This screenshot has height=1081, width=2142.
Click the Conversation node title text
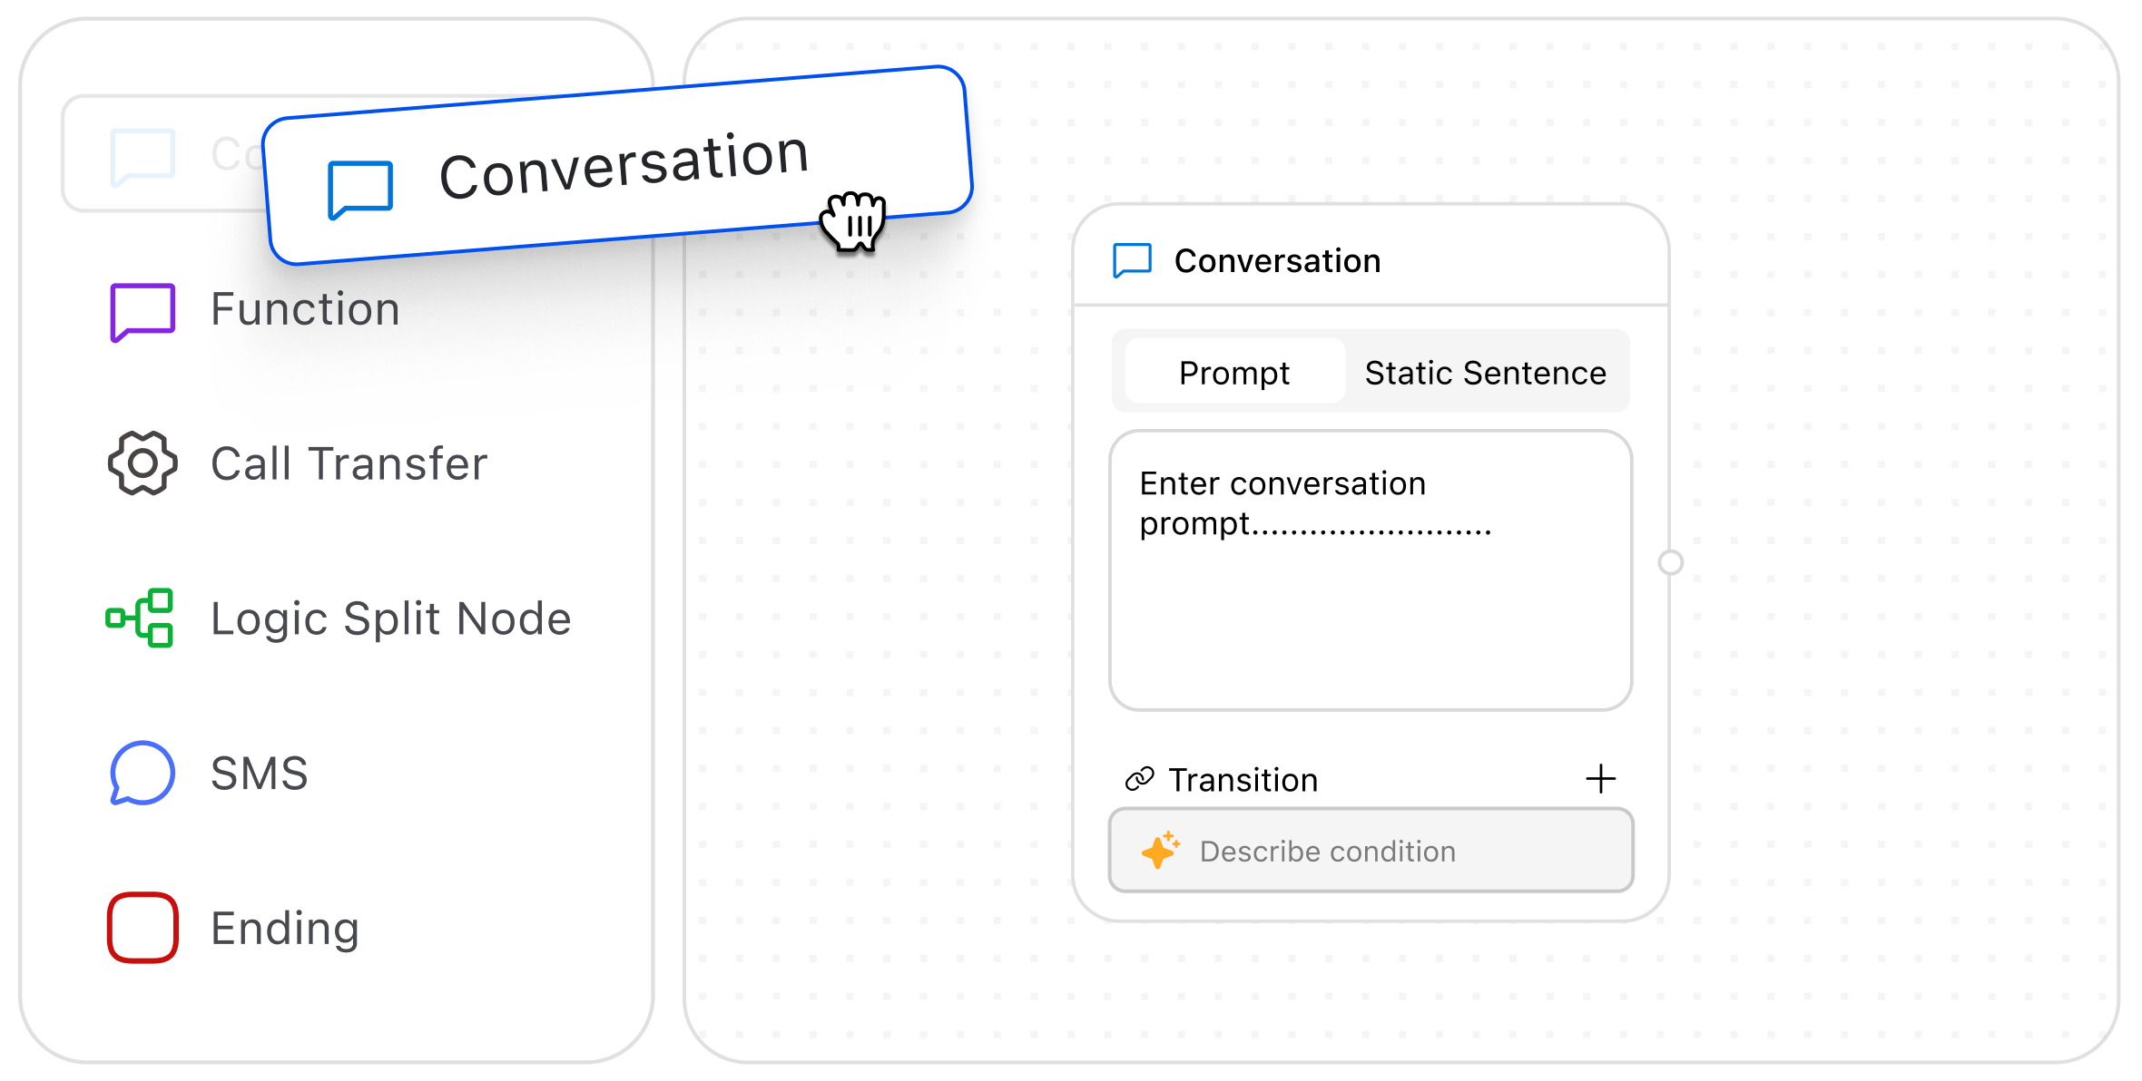point(1277,261)
